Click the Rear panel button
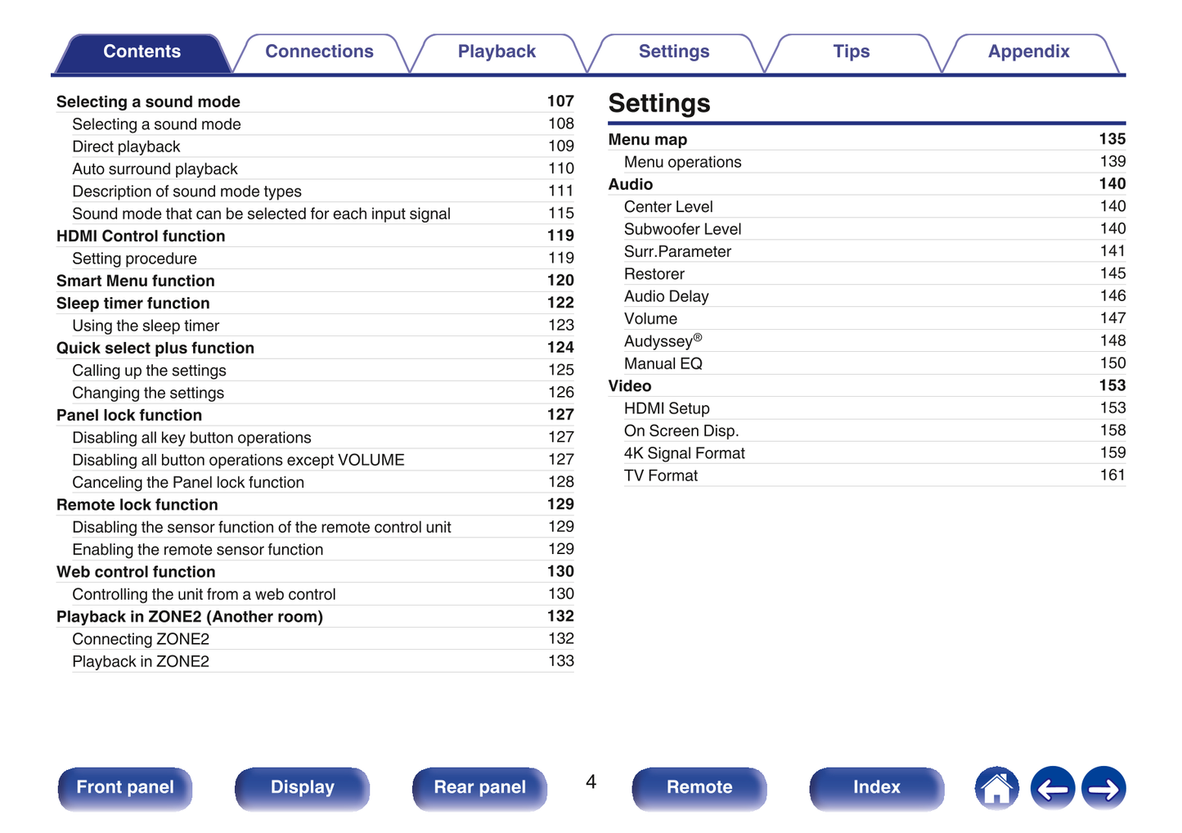 pyautogui.click(x=479, y=787)
